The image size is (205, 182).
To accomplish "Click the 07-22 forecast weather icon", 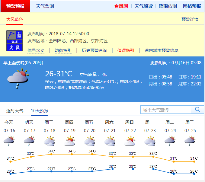I will click(x=130, y=141).
